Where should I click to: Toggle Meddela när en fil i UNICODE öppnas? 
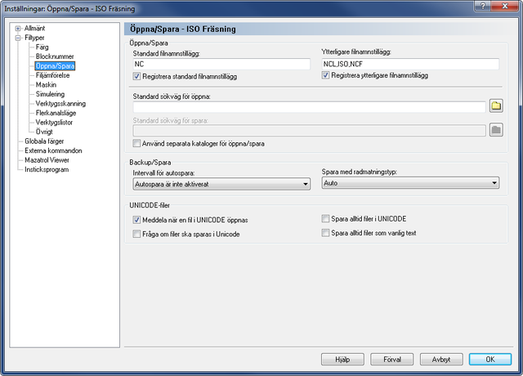pyautogui.click(x=136, y=220)
